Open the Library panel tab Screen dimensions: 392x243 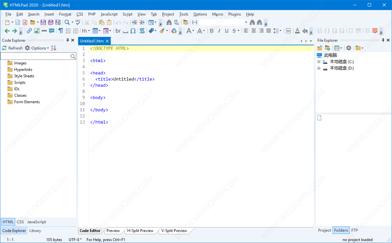pos(35,231)
